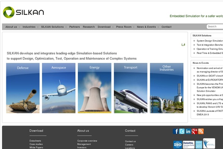223x149 pixels.
Task: Click the Embedded Simulation tagline text
Action: tap(196, 16)
